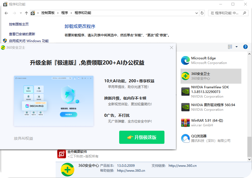Click the Forward navigation arrow

[x=14, y=13]
